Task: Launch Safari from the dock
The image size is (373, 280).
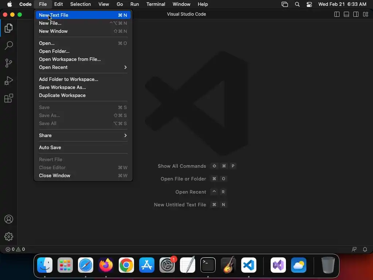Action: (x=86, y=265)
